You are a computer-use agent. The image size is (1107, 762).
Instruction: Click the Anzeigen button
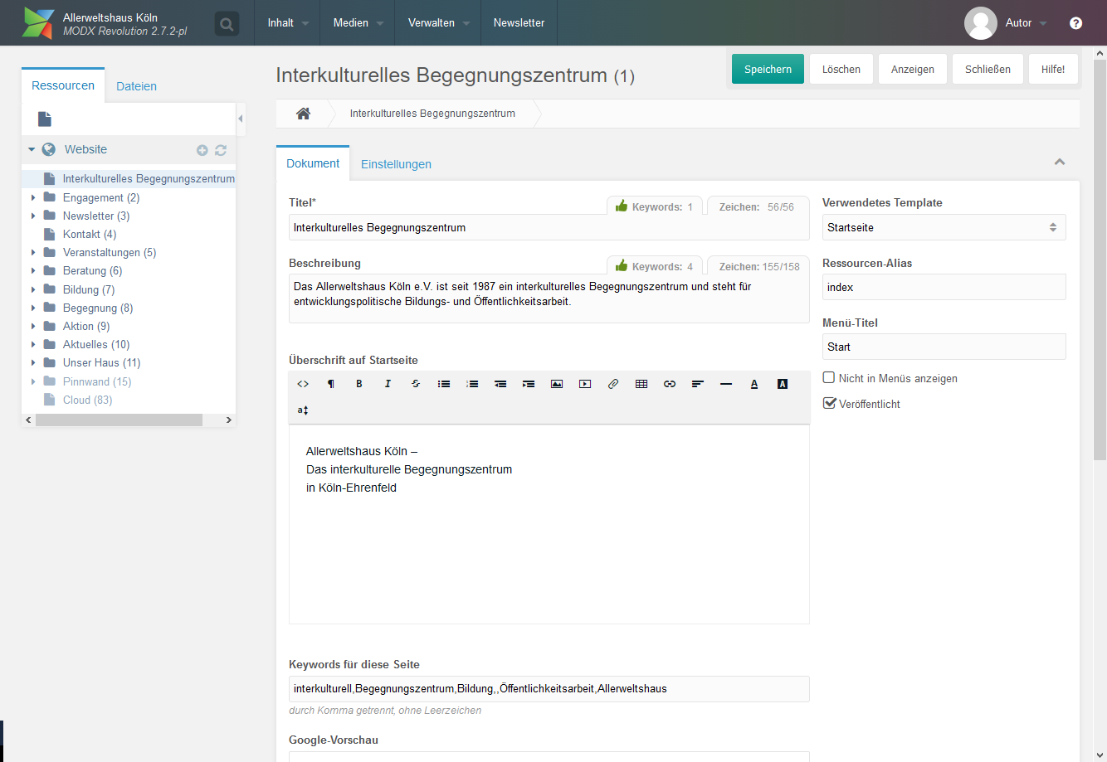(913, 69)
